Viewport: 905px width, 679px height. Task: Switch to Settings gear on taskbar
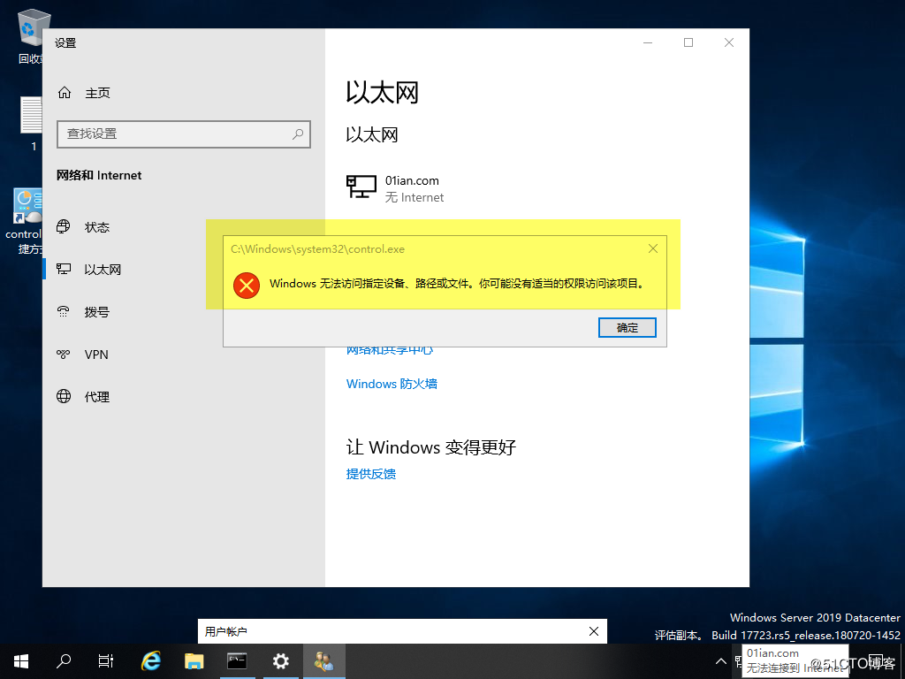click(x=280, y=661)
